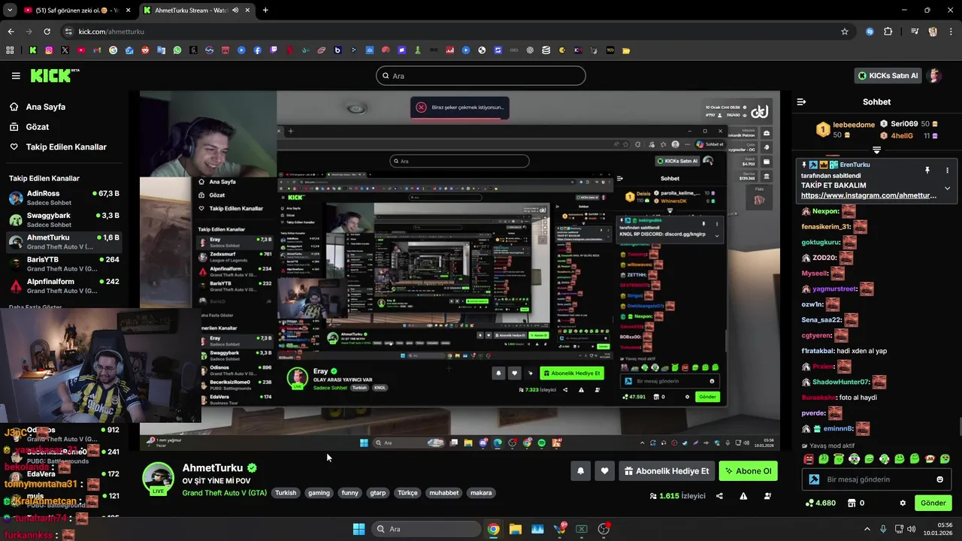The width and height of the screenshot is (962, 541).
Task: Open Instagram bookmark in bookmarks bar
Action: [49, 50]
